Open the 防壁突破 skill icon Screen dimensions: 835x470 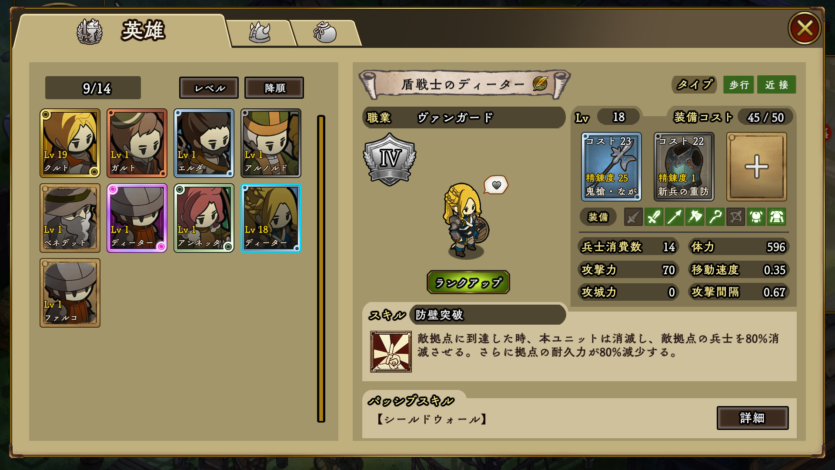pos(391,351)
